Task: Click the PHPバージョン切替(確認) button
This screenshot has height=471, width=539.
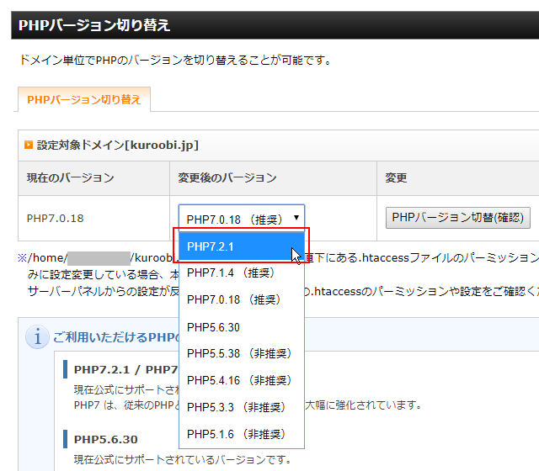Action: tap(457, 217)
